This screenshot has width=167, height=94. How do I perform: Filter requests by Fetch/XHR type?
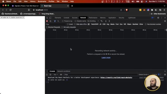(x=95, y=24)
